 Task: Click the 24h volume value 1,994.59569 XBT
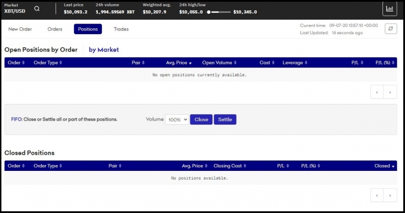point(115,12)
